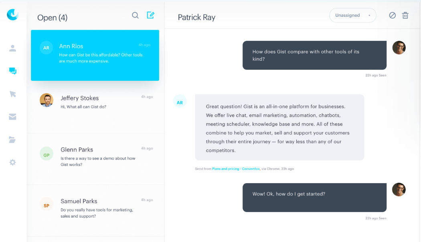421x242 pixels.
Task: Block this user with the ban icon
Action: 393,15
